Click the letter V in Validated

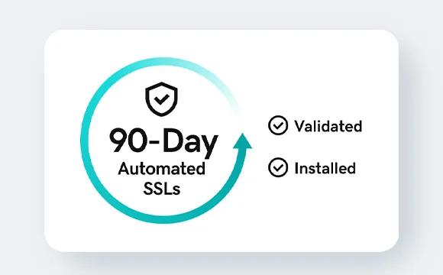(300, 126)
